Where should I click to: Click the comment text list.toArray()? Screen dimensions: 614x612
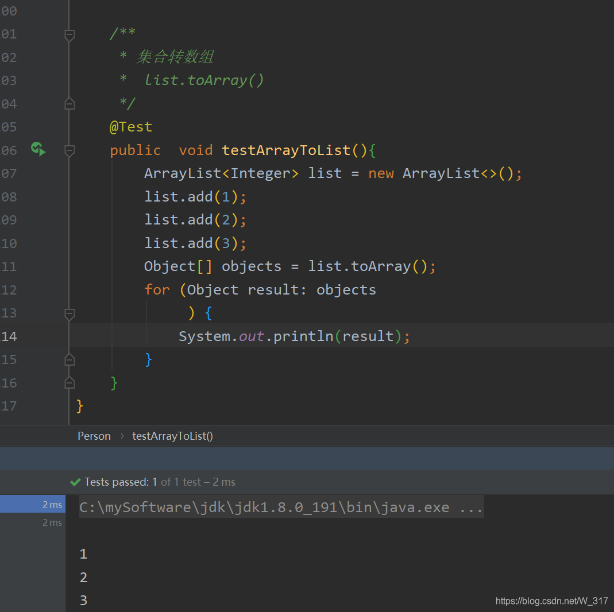coord(204,80)
